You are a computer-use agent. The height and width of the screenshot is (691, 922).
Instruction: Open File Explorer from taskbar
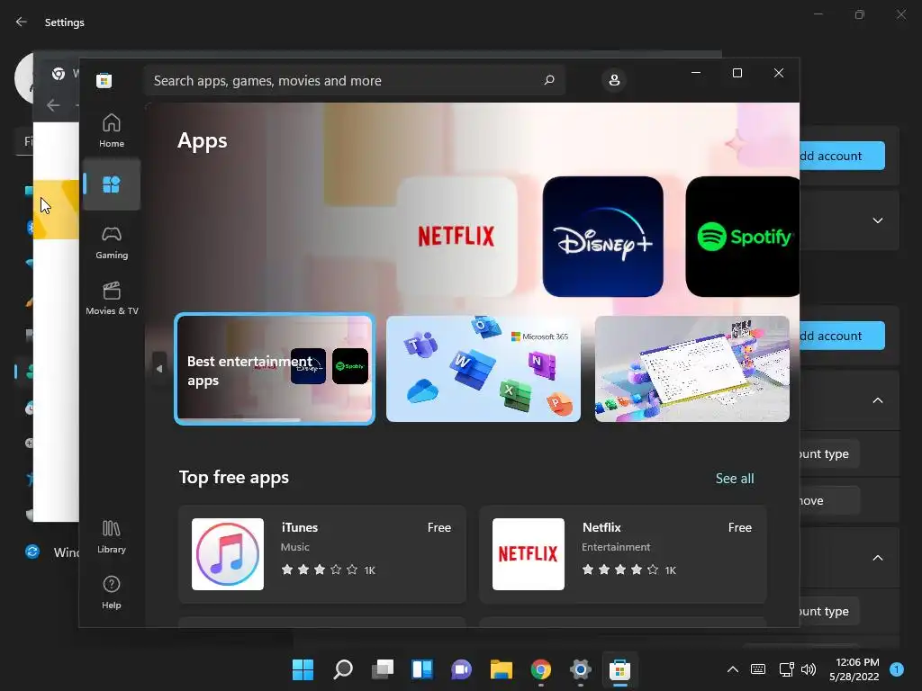click(x=502, y=669)
